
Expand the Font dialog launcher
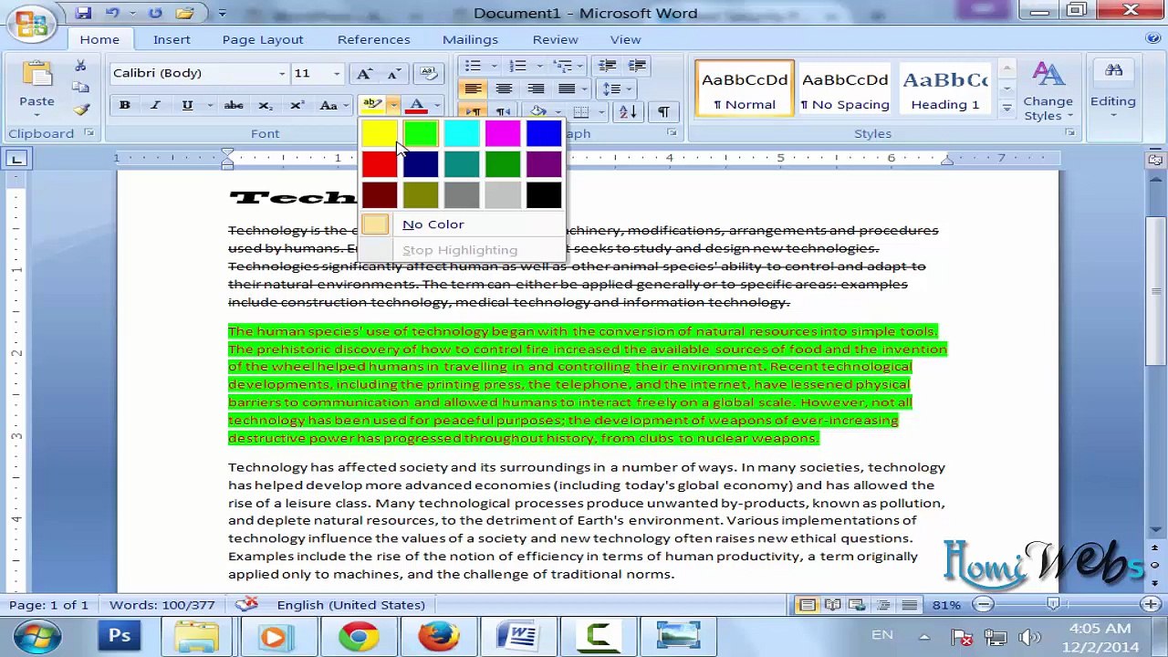click(345, 133)
